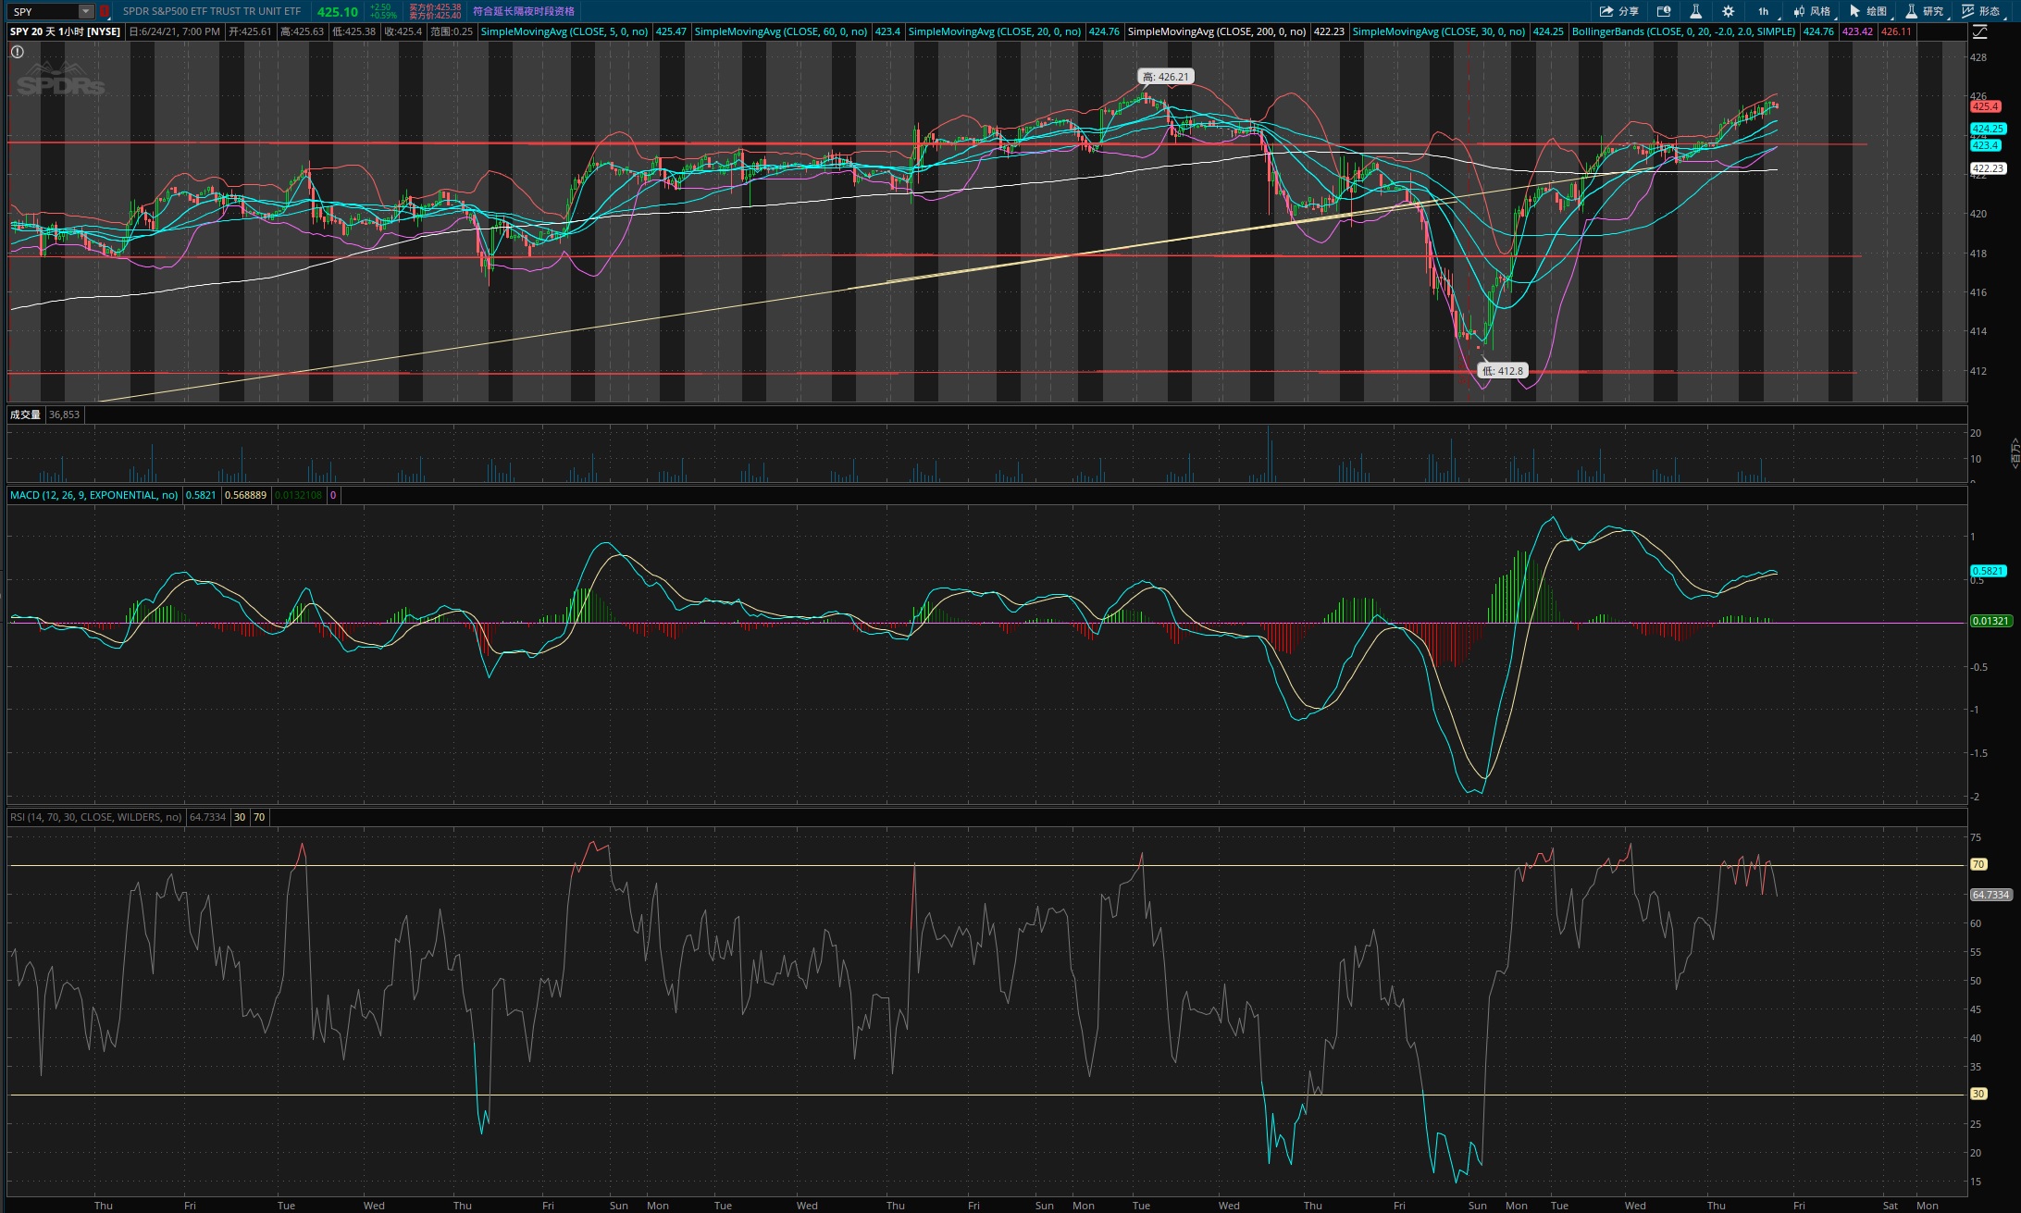Click BollingerBands study label in header
The image size is (2021, 1213).
point(1683,31)
